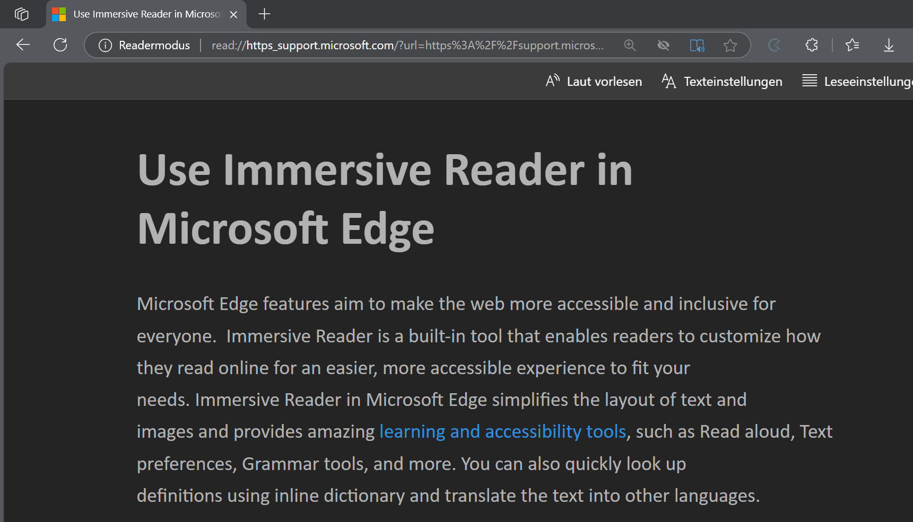913x522 pixels.
Task: Click the Edge sidebar crescent icon
Action: tap(775, 45)
